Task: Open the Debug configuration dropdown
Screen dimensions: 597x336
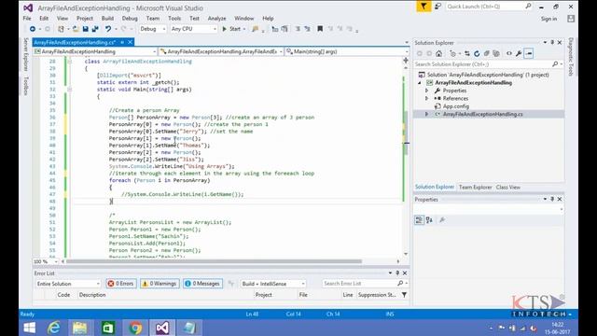Action: point(152,29)
